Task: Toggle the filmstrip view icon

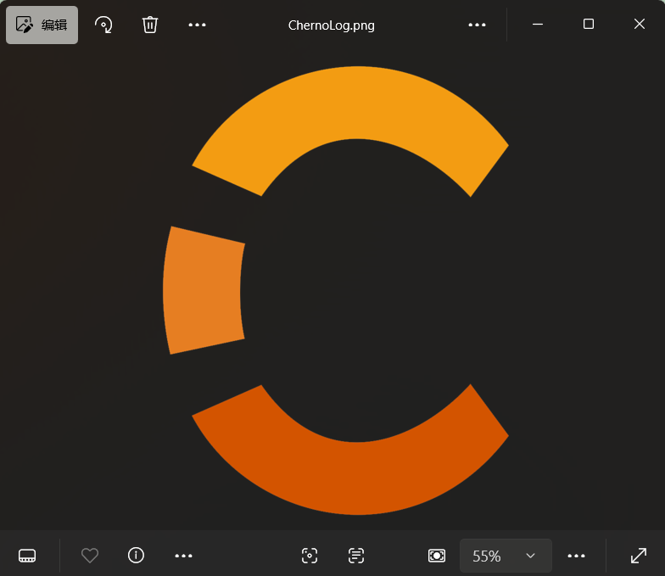Action: click(27, 556)
